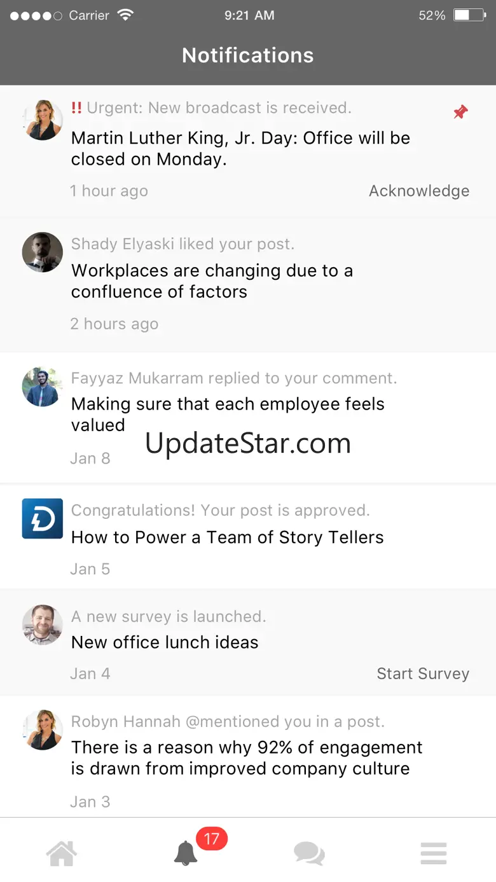Open 'Workplaces are changing' liked post
The height and width of the screenshot is (882, 496).
(x=212, y=281)
